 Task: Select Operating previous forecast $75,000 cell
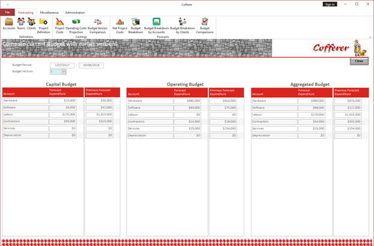point(223,108)
